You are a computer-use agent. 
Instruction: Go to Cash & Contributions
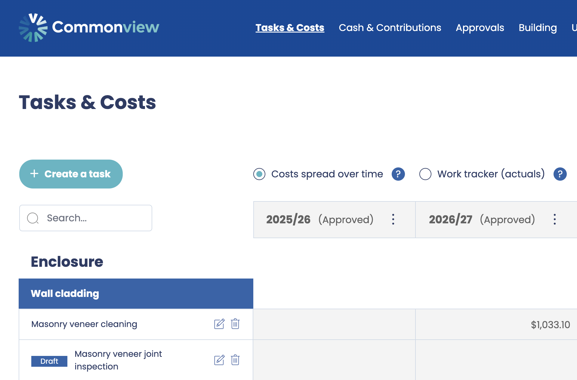coord(390,28)
